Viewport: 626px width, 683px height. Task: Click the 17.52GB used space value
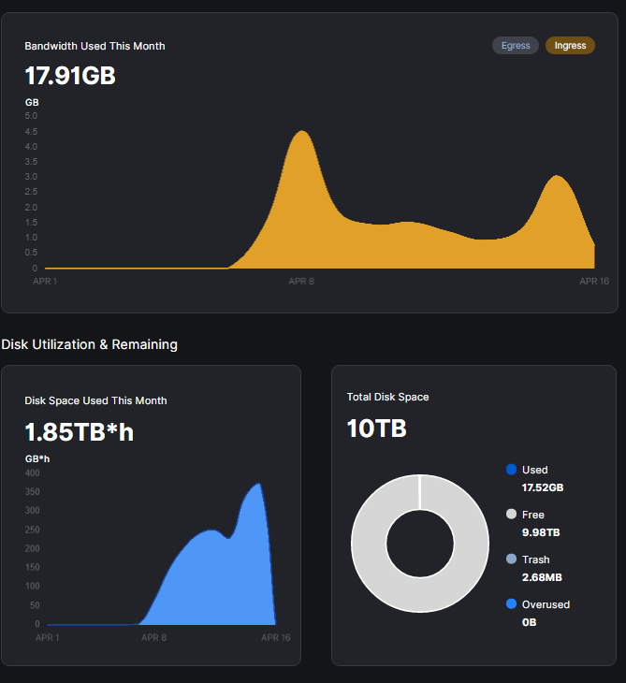[x=542, y=487]
